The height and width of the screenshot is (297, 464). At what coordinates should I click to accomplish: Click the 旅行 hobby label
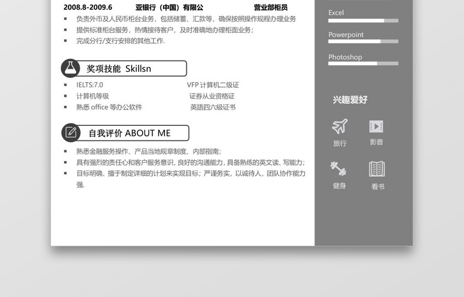coord(340,144)
